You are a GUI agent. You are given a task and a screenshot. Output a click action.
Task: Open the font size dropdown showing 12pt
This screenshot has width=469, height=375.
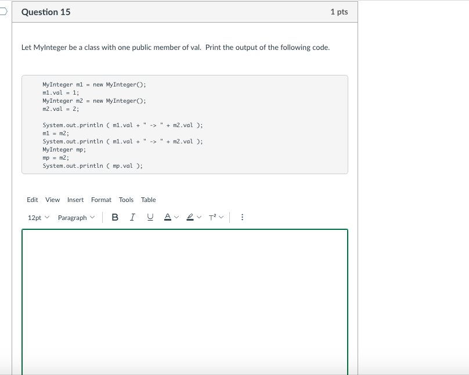tap(36, 217)
